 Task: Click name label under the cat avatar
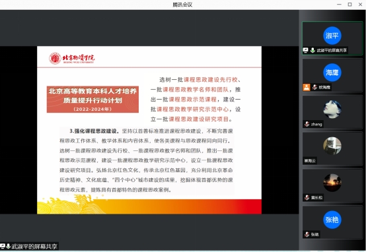coord(310,161)
